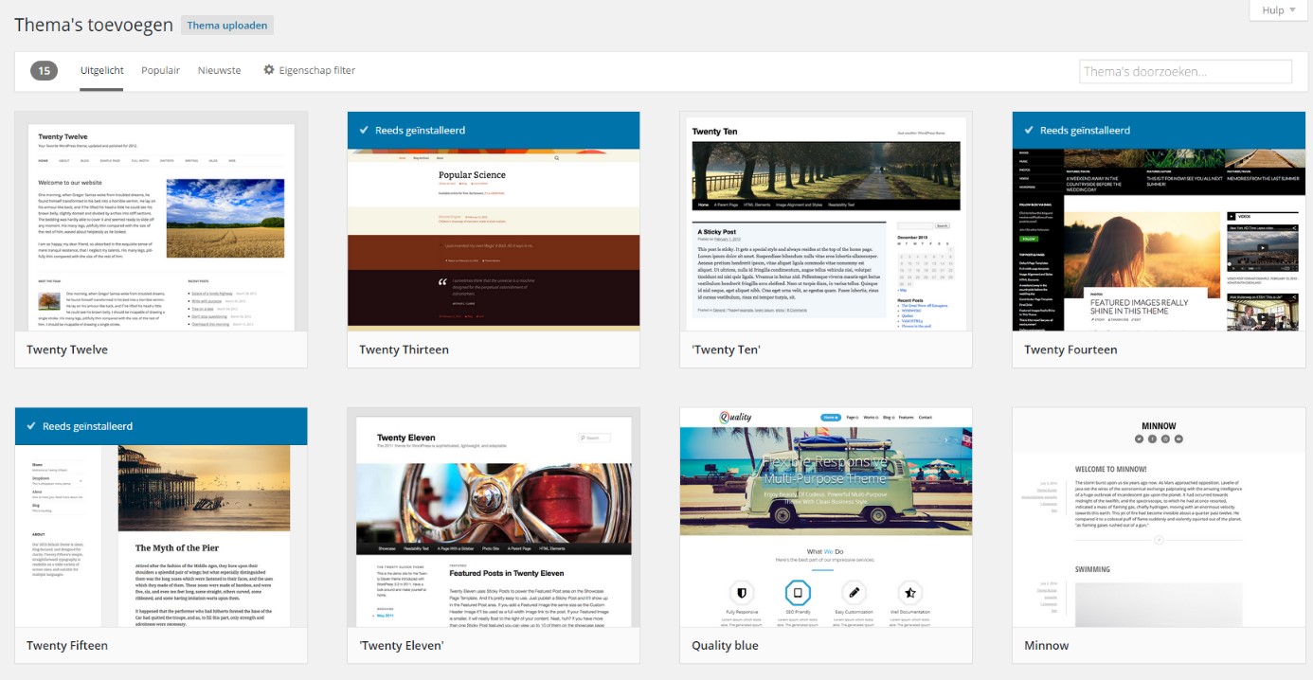Click the gear icon beside Eigenschap filter

269,70
